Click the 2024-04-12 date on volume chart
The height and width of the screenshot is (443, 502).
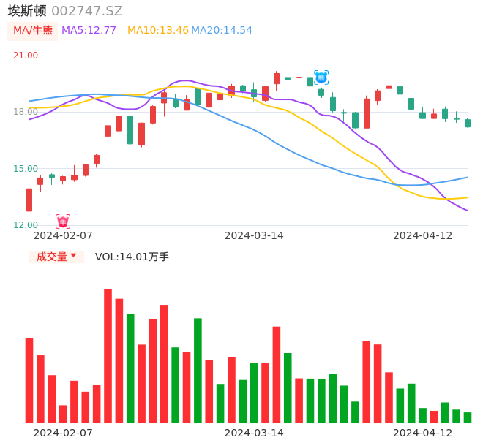[423, 433]
